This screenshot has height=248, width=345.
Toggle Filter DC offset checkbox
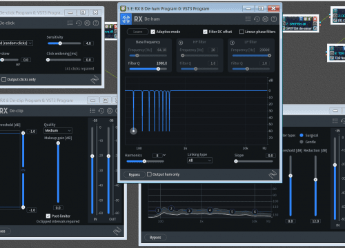[205, 32]
